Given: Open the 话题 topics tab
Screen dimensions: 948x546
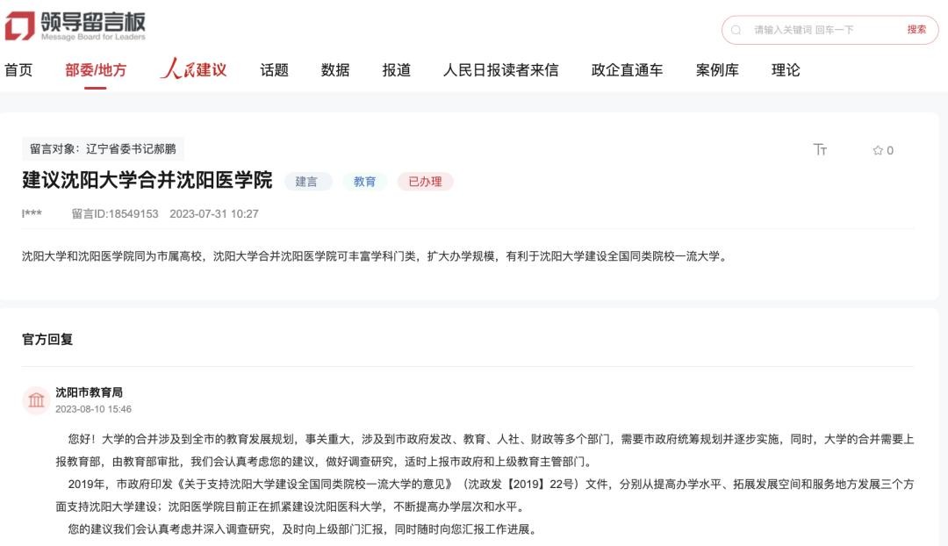Looking at the screenshot, I should point(274,70).
